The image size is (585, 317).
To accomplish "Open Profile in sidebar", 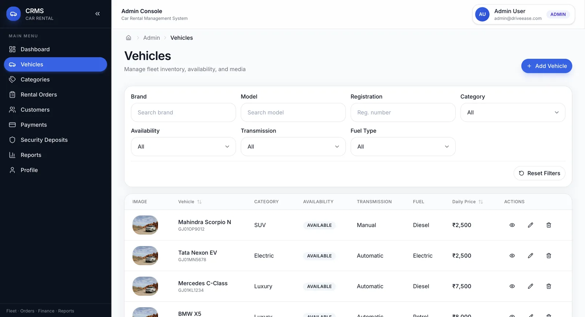I will click(56, 170).
